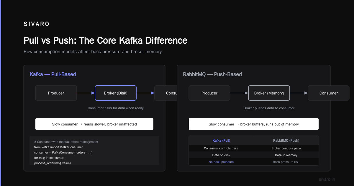Select the Consumer box in RabbitMQ panel
The width and height of the screenshot is (354, 186).
[x=329, y=93]
